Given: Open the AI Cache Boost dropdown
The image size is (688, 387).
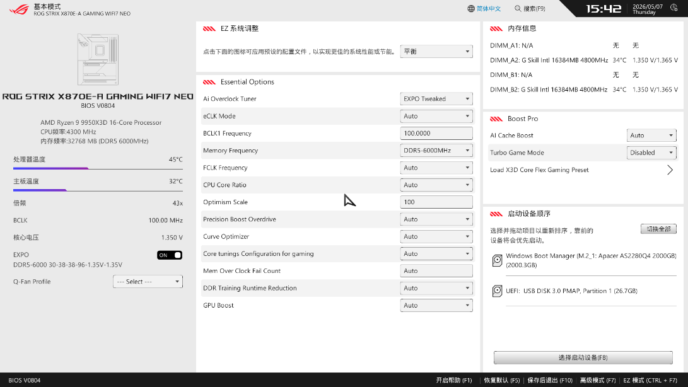Looking at the screenshot, I should tap(651, 135).
